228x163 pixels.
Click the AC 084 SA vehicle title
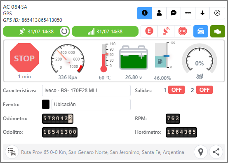pyautogui.click(x=15, y=7)
